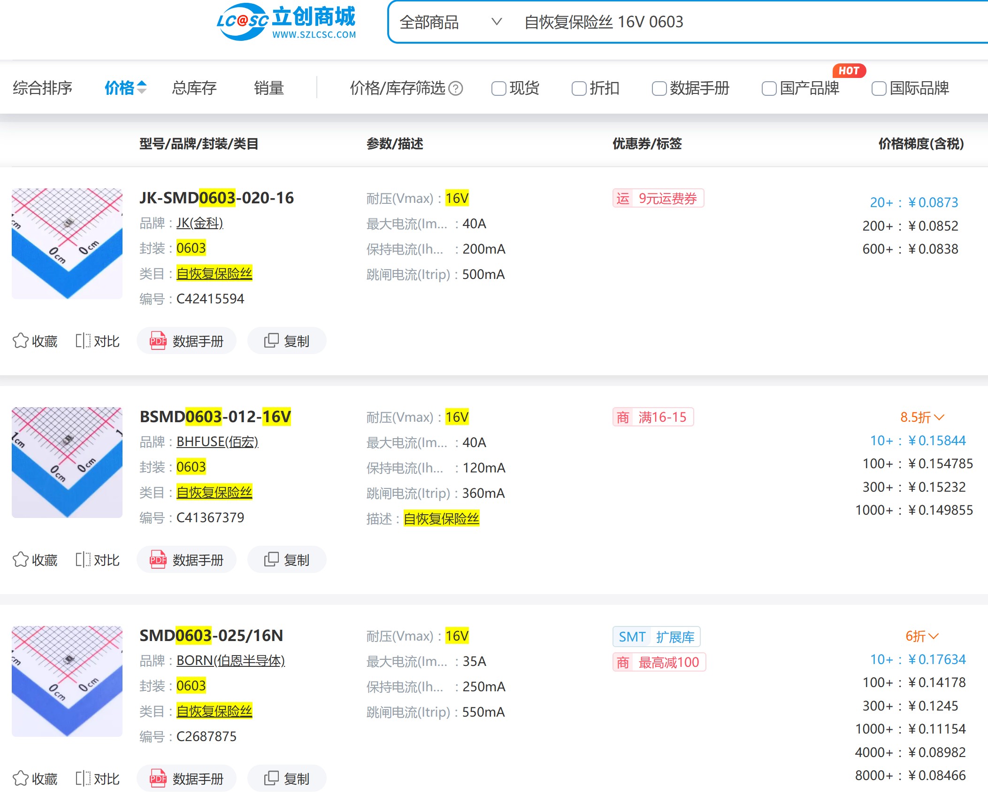Image resolution: width=988 pixels, height=796 pixels.
Task: Sort results by 总库存
Action: 194,88
